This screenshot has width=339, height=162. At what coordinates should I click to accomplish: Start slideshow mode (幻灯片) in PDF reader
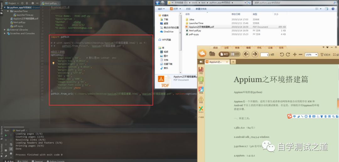[x=326, y=55]
